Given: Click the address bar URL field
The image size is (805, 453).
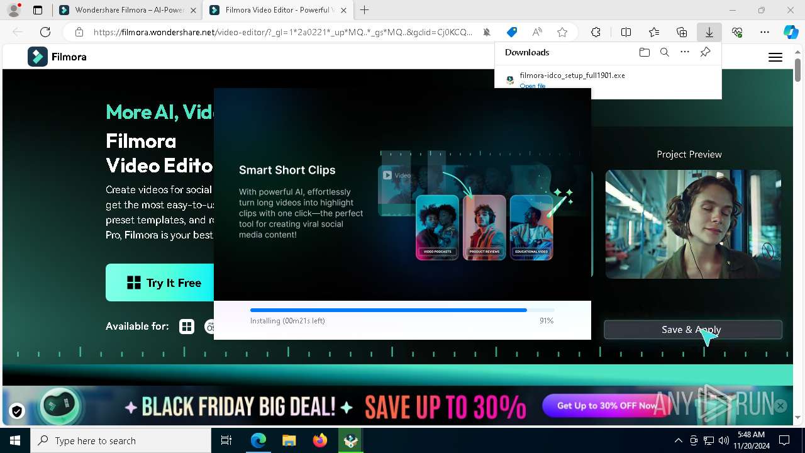Looking at the screenshot, I should [x=283, y=32].
